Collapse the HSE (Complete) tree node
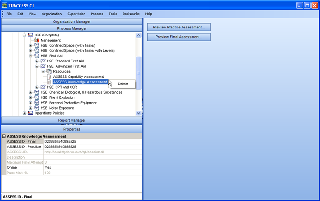Viewport: 320px width, 201px height. click(24, 35)
